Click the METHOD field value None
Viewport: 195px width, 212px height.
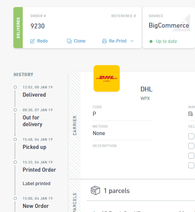click(99, 133)
